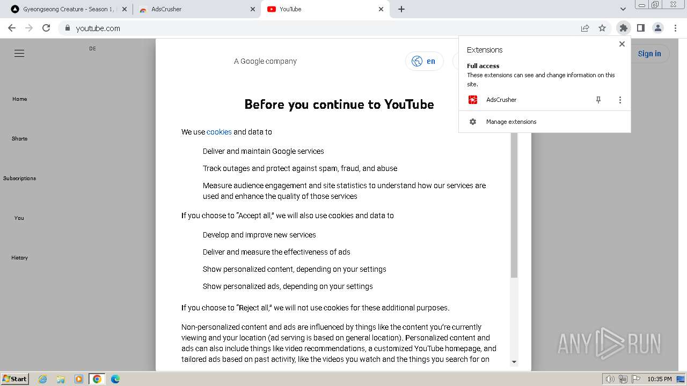Open AdsCrusher more options menu

[x=620, y=100]
